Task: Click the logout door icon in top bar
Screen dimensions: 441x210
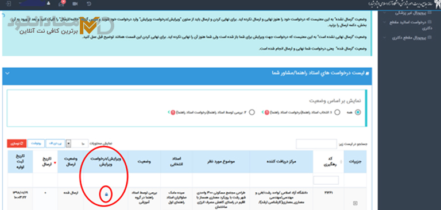Action: [x=9, y=4]
